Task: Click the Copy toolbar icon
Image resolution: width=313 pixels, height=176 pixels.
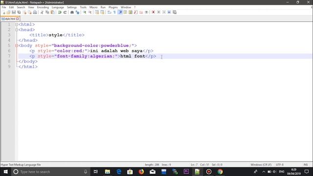Action: (47, 12)
